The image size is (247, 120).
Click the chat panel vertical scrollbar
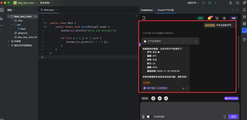239,62
